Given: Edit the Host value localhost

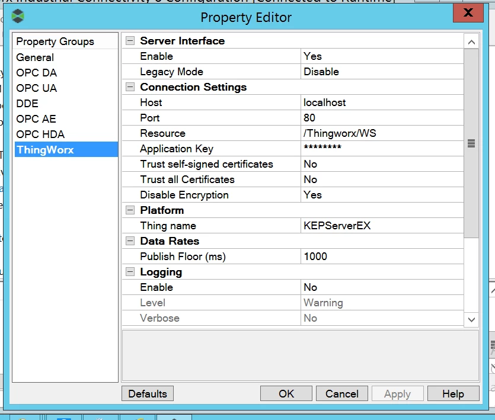Looking at the screenshot, I should coord(382,102).
